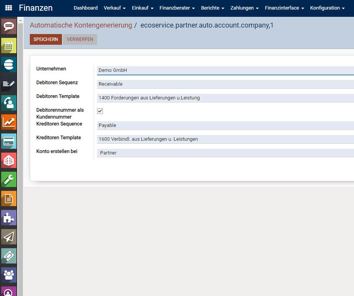
Task: Open the Contacts app sidebar icon
Action: click(8, 103)
